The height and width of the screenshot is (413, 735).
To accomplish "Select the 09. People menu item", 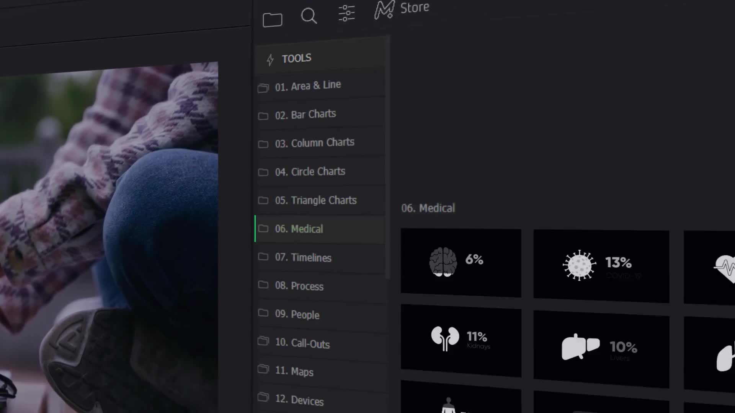I will click(297, 314).
